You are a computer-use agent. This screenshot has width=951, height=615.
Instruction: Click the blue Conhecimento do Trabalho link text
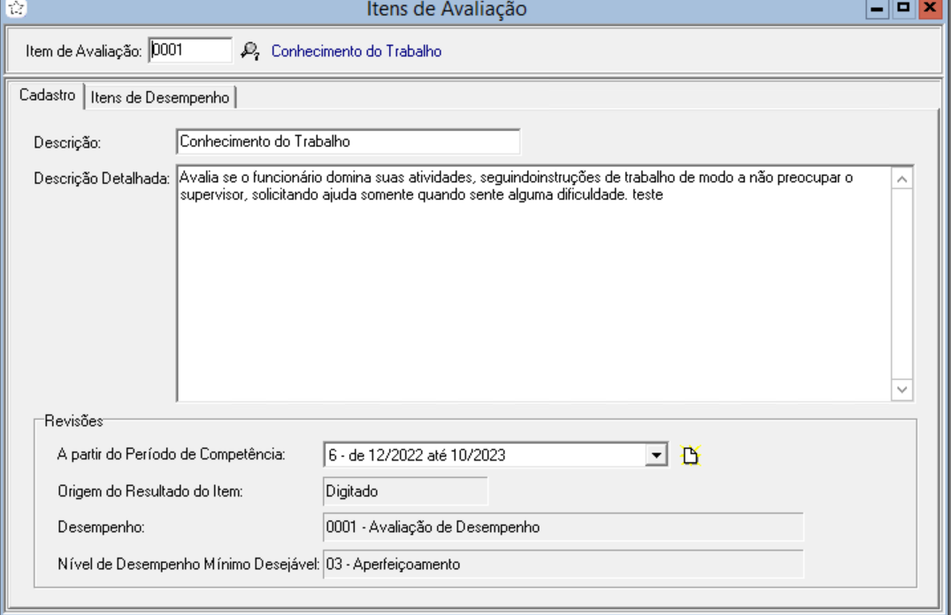(356, 51)
